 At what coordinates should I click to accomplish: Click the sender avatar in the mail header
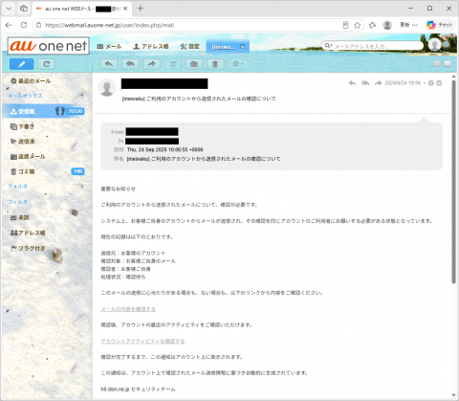click(x=107, y=88)
